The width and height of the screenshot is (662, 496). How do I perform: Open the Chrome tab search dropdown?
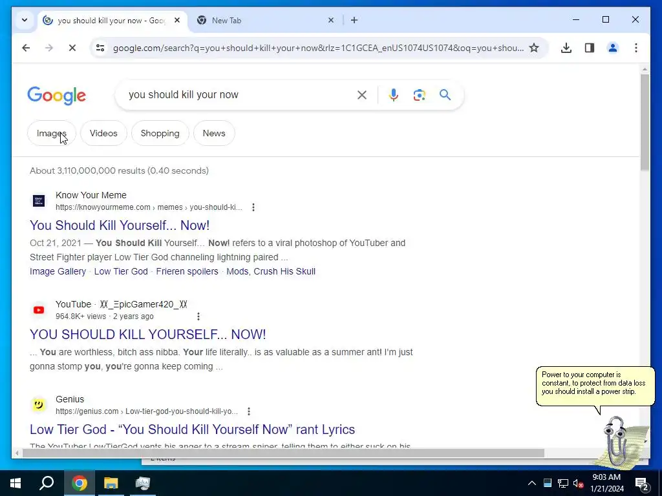pos(25,20)
